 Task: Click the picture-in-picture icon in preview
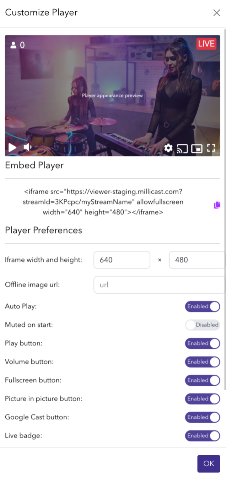(x=197, y=148)
